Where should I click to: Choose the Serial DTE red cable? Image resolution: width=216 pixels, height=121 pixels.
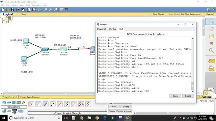[x=88, y=104]
